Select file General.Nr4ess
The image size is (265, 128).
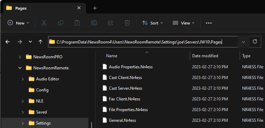pyautogui.click(x=122, y=120)
